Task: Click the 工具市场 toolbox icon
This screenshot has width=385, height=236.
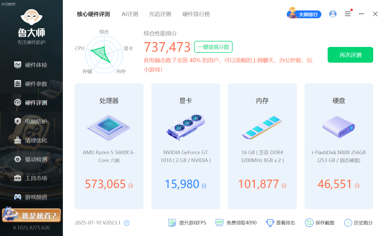Action: (18, 178)
